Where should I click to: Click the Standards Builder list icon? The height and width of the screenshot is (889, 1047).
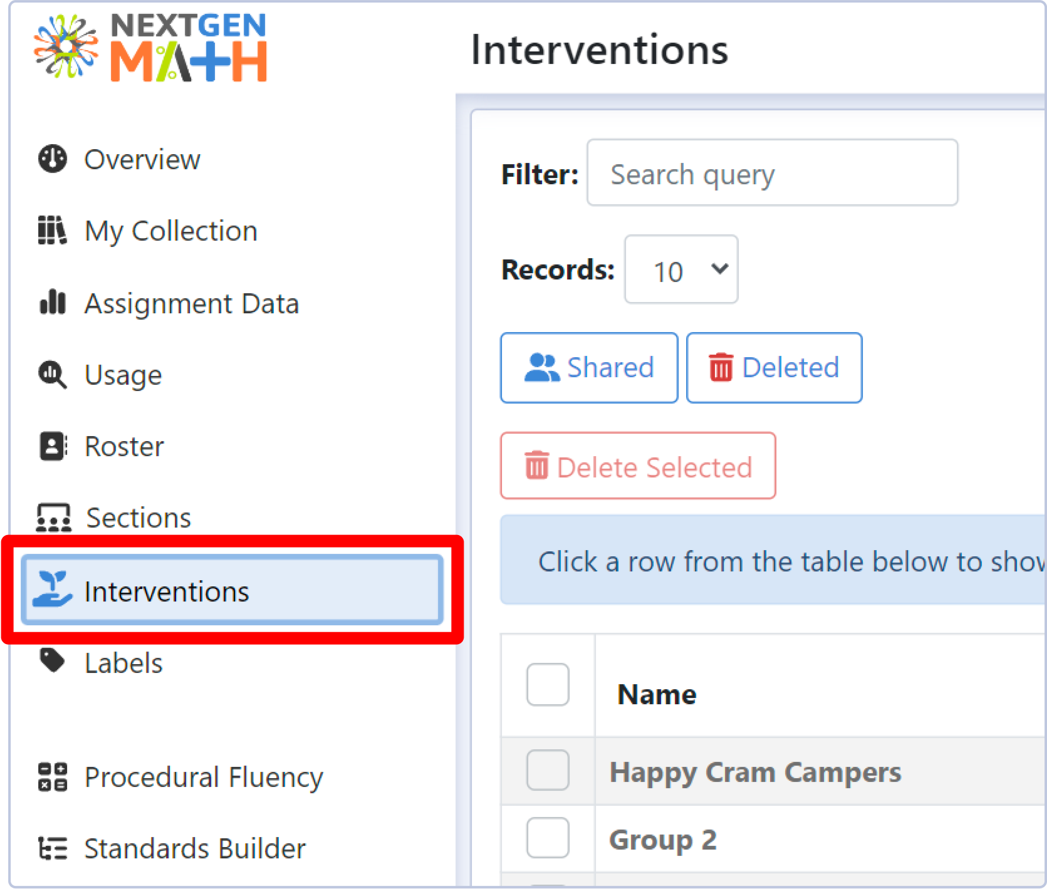[x=53, y=849]
